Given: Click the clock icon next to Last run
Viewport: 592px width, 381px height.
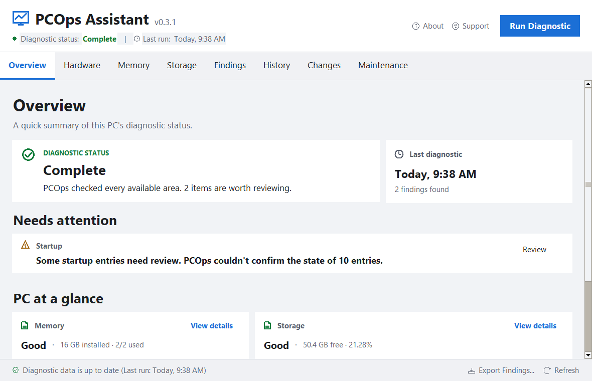Looking at the screenshot, I should tap(137, 39).
